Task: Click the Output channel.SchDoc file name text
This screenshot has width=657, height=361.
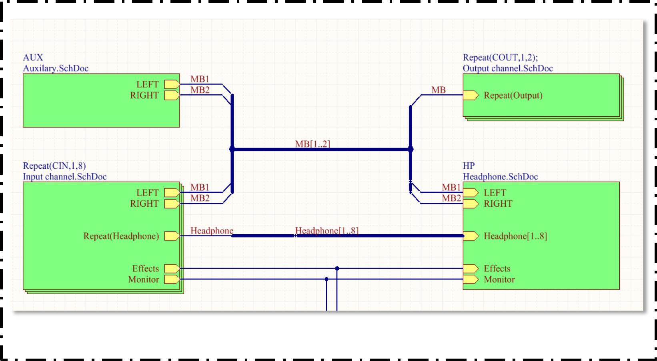Action: pos(508,68)
